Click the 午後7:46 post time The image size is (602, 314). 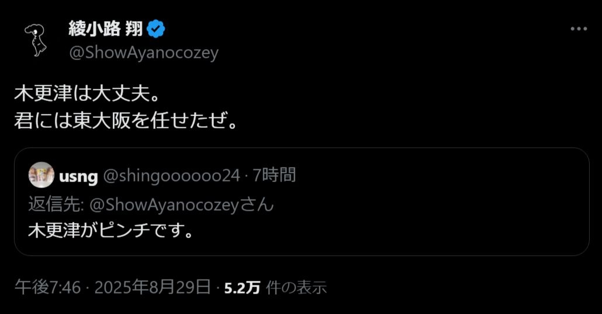[x=48, y=287]
